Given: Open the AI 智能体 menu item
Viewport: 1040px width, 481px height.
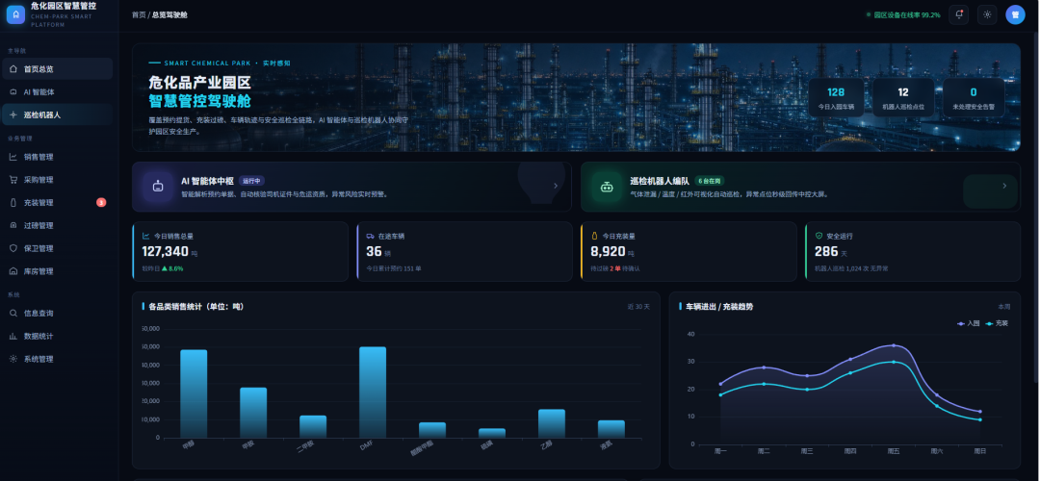Looking at the screenshot, I should pos(57,92).
